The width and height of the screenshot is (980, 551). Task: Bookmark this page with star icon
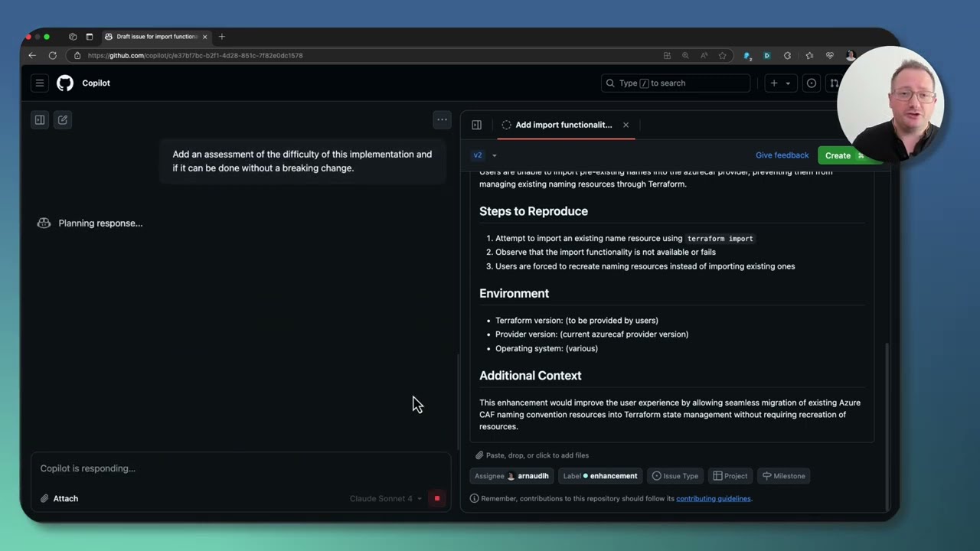pyautogui.click(x=722, y=55)
